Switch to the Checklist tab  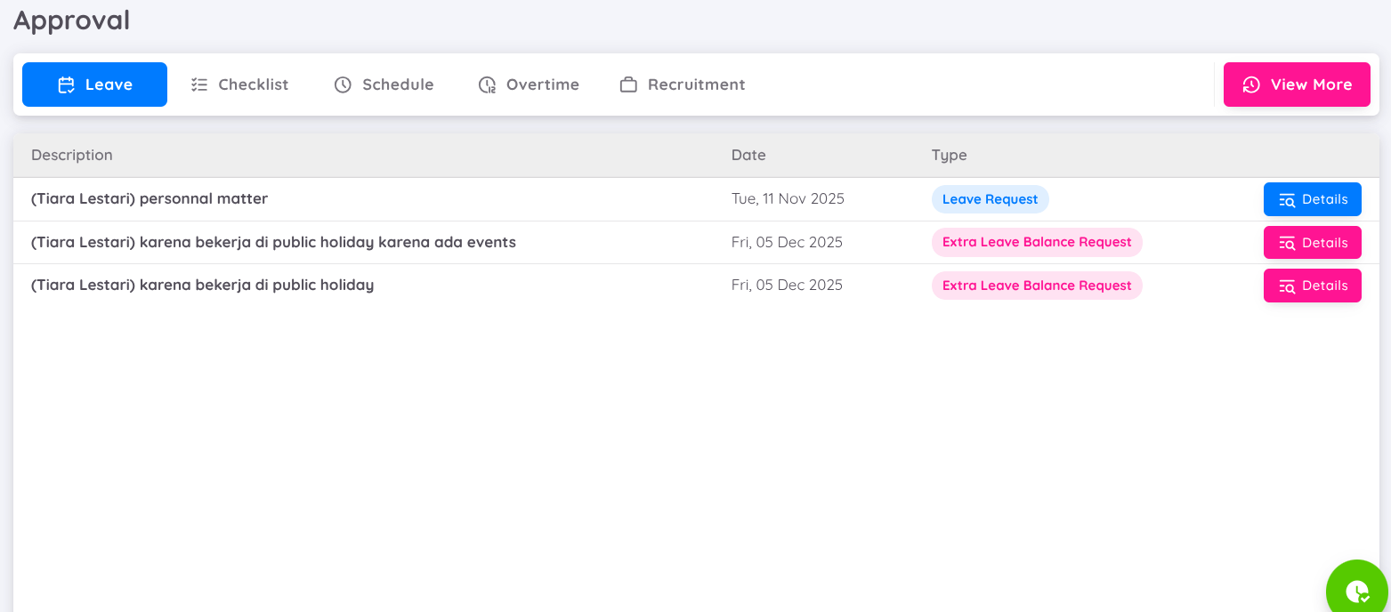click(239, 85)
